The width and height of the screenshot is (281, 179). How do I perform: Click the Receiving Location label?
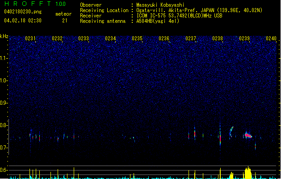(x=104, y=10)
